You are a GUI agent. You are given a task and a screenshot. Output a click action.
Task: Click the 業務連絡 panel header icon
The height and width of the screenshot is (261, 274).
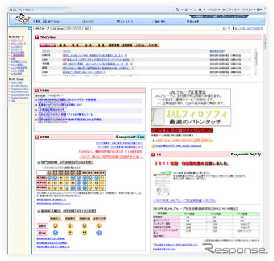coord(37,91)
